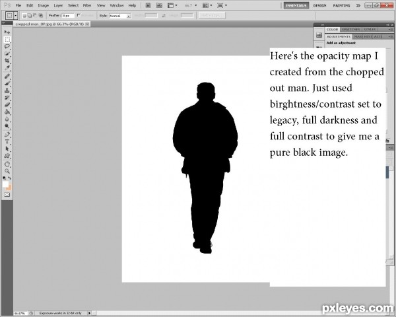Screen dimensions: 396x317
Task: Expand the toolbox double-arrow
Action: (x=4, y=23)
